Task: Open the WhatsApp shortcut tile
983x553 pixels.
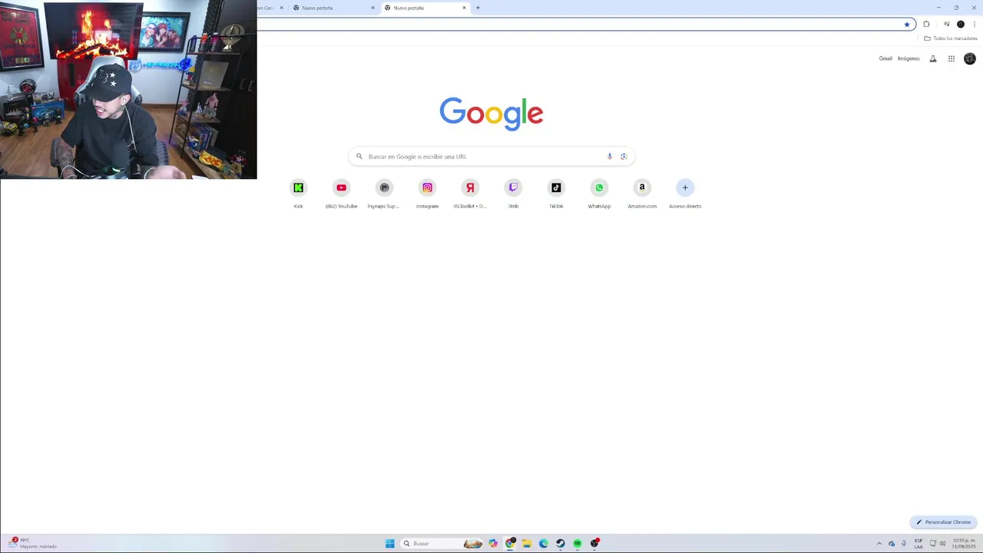Action: tap(599, 194)
